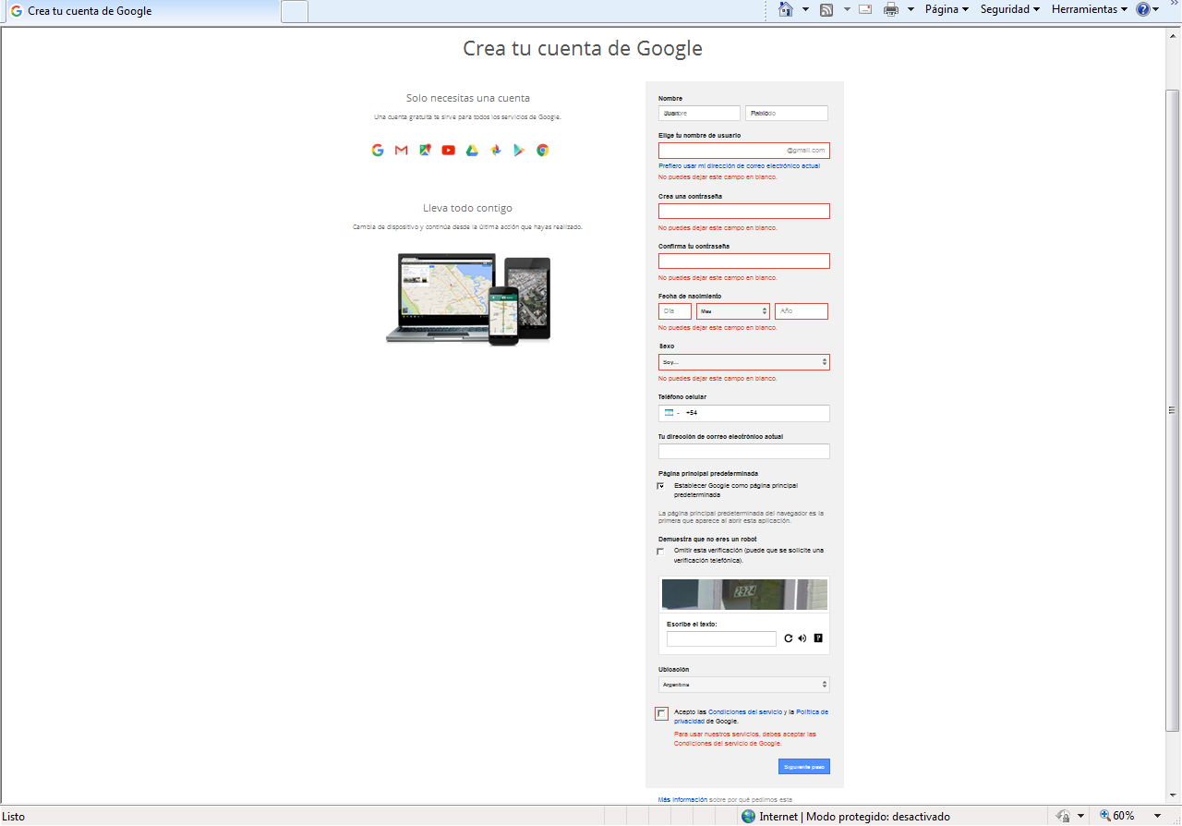Refresh the captcha image

pyautogui.click(x=788, y=638)
